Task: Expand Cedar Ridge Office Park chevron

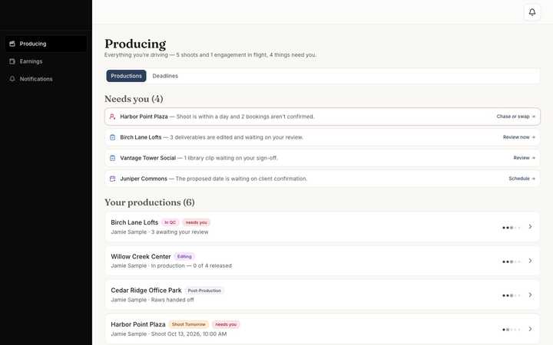Action: [530, 295]
